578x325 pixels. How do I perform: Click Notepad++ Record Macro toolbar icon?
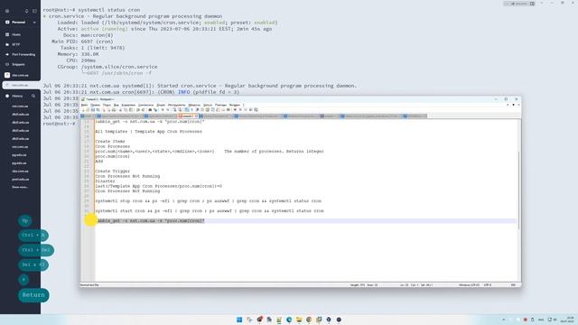pos(235,110)
